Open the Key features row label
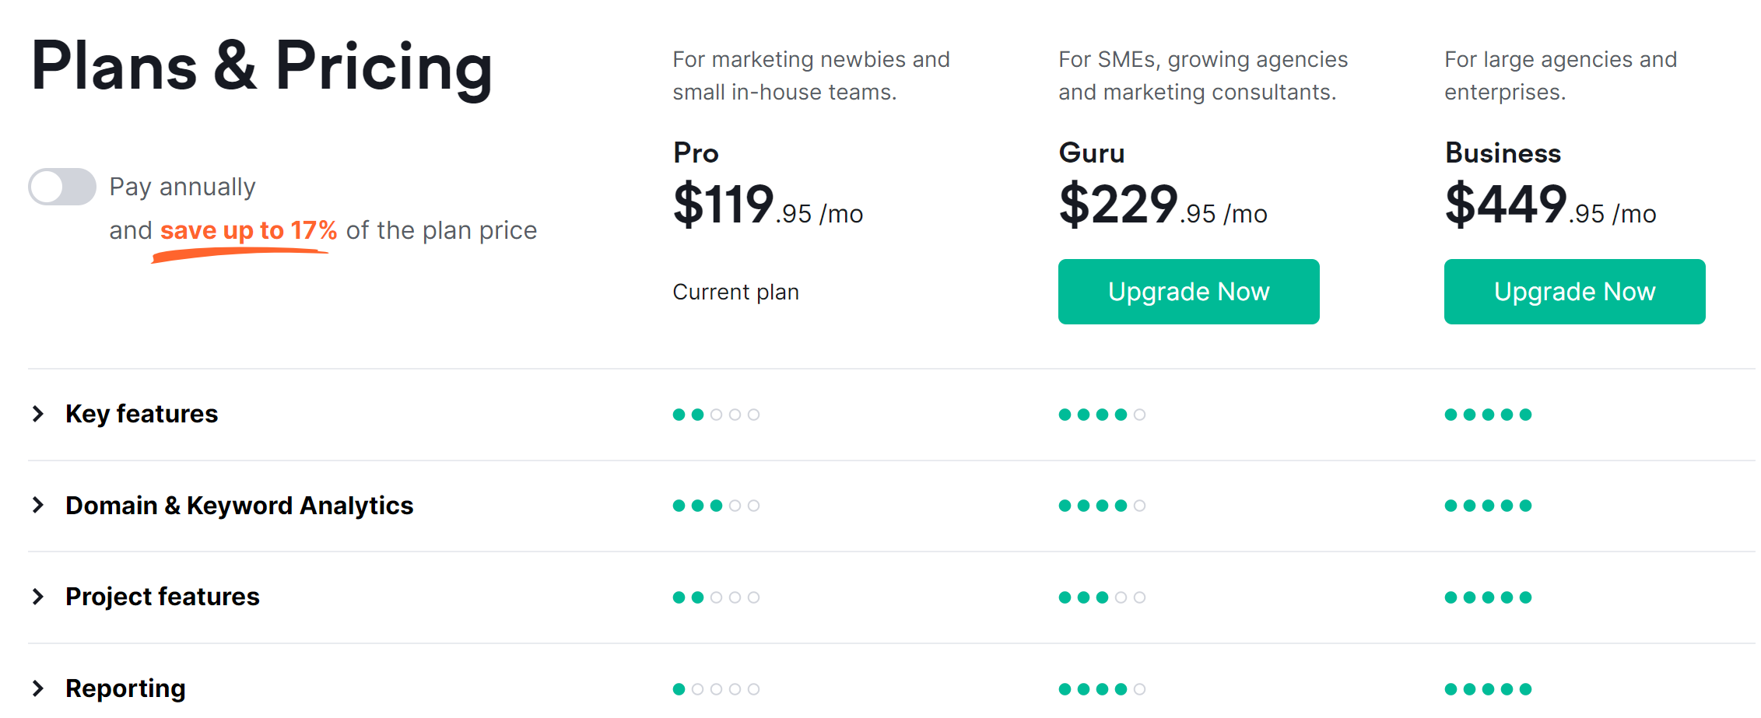Viewport: 1761px width, 718px height. (x=142, y=414)
